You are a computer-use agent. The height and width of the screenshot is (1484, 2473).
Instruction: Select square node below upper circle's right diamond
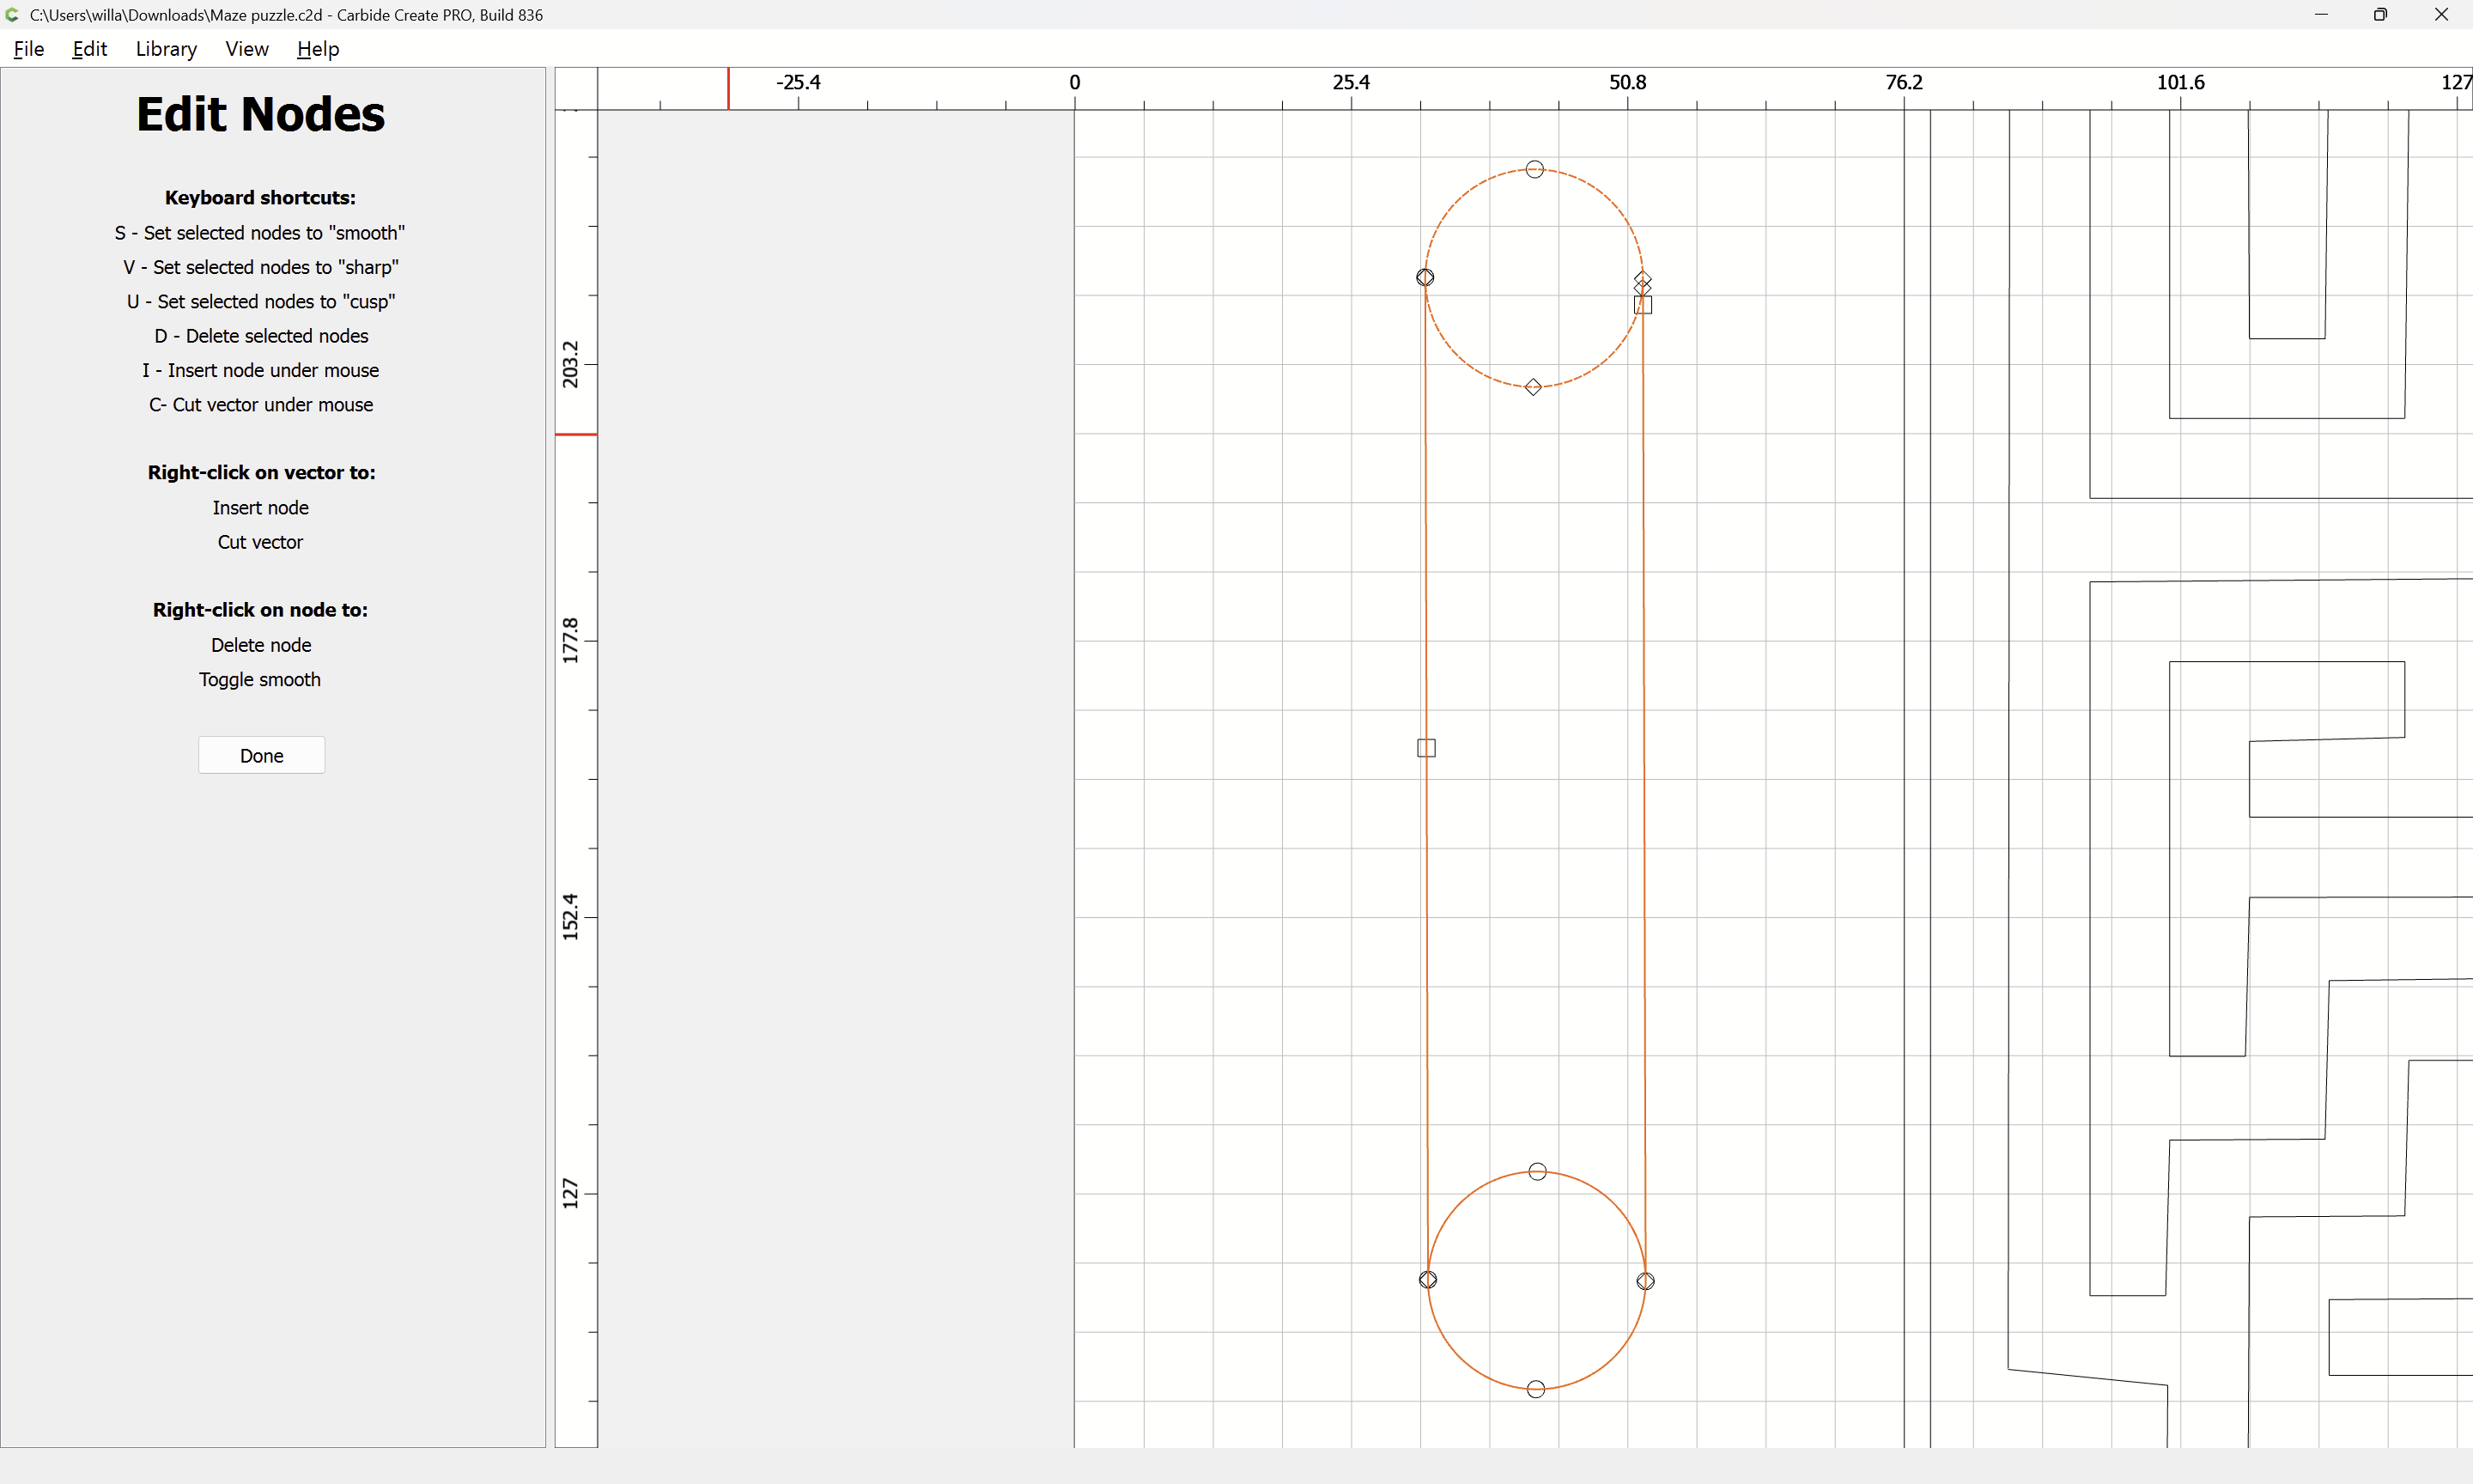click(1644, 305)
